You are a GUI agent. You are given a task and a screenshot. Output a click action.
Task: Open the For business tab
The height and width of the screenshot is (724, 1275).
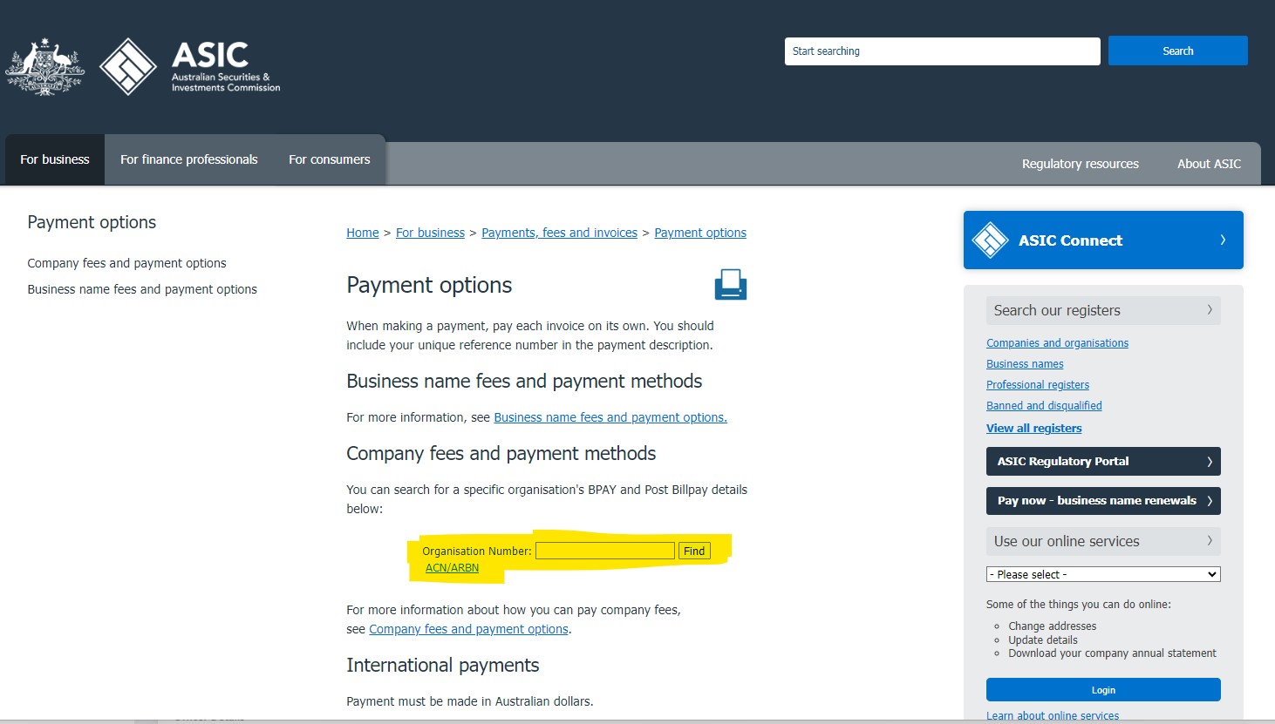click(x=55, y=159)
